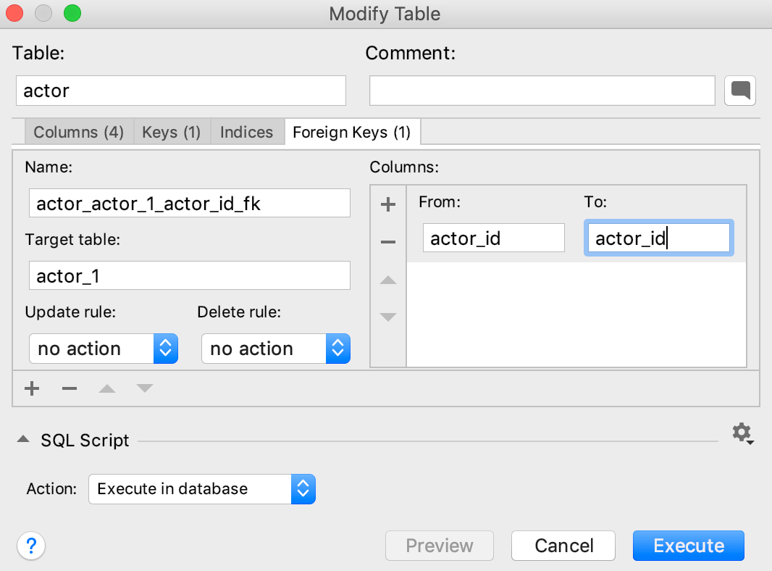The image size is (772, 571).
Task: Add a new foreign key with the bottom plus icon
Action: click(32, 388)
